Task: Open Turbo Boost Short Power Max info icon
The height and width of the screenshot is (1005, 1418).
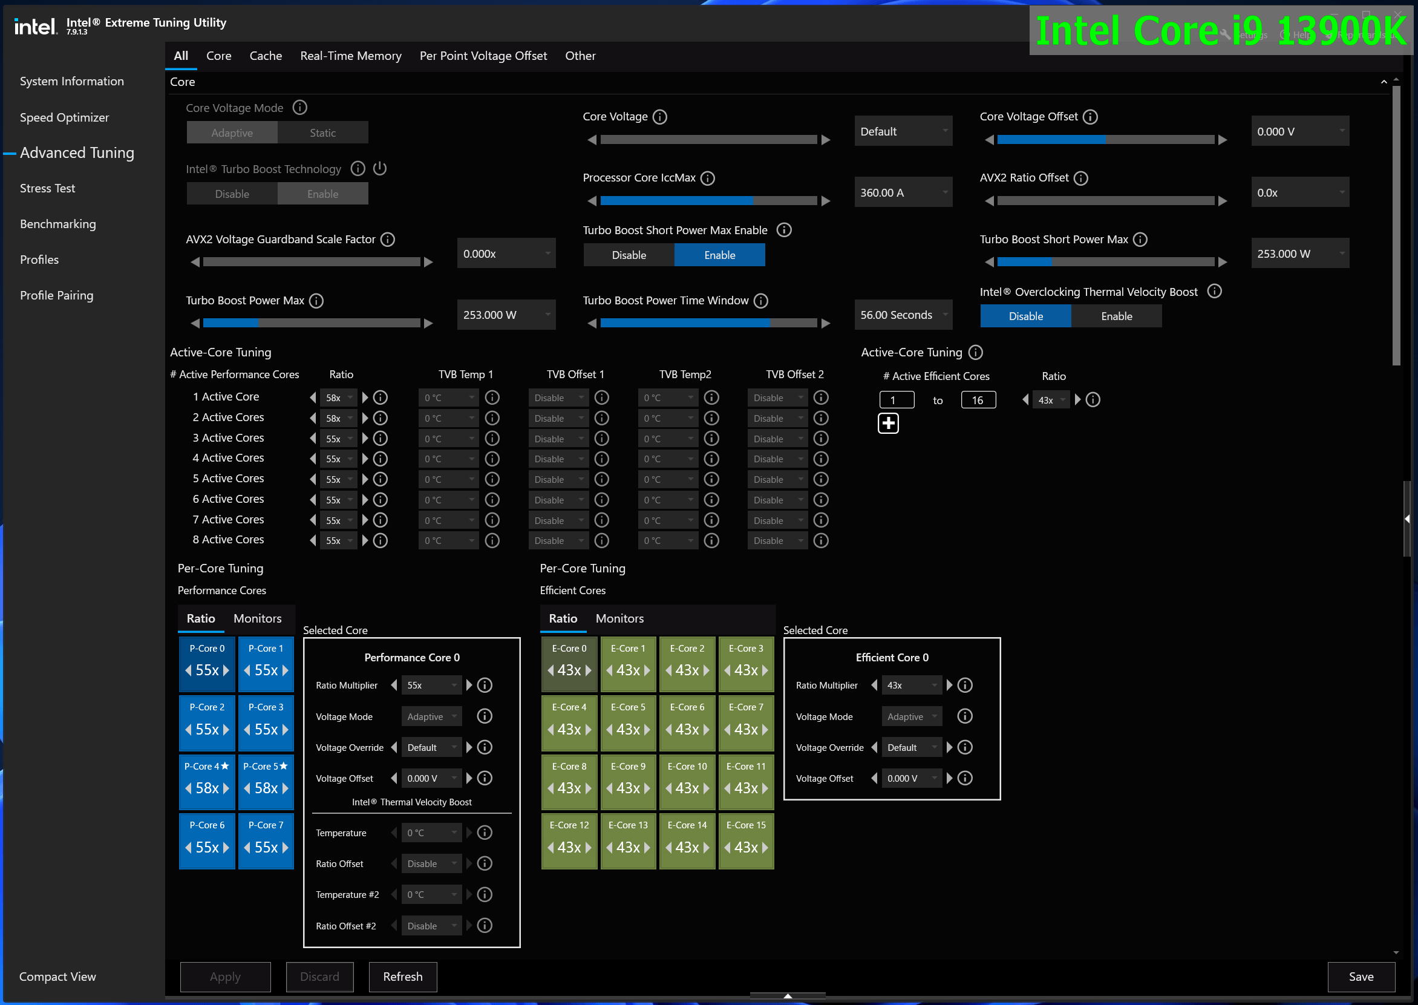Action: [1140, 240]
